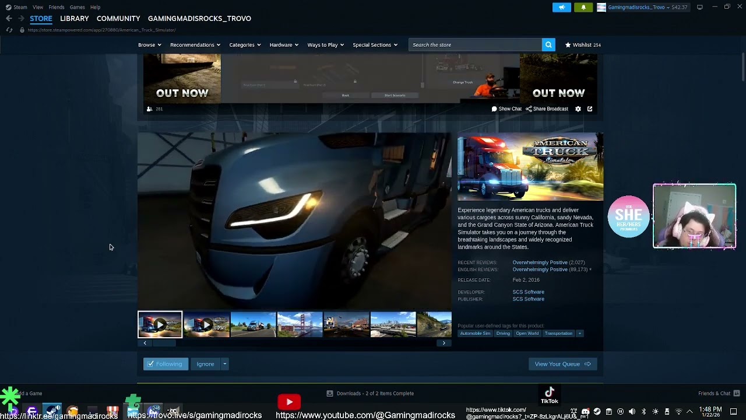Add a tag with the plus button

click(x=579, y=334)
